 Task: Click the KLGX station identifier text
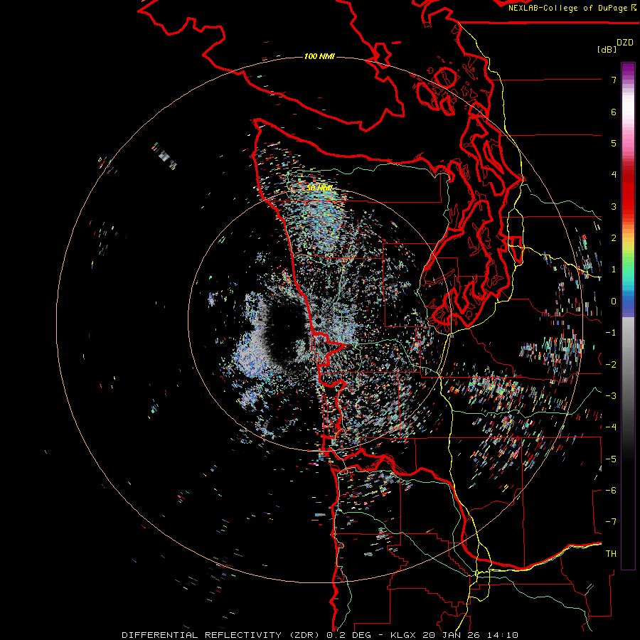click(x=404, y=635)
